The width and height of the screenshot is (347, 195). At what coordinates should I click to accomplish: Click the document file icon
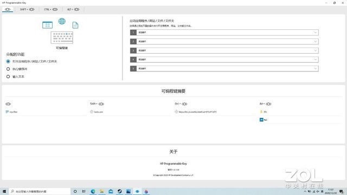pyautogui.click(x=75, y=25)
